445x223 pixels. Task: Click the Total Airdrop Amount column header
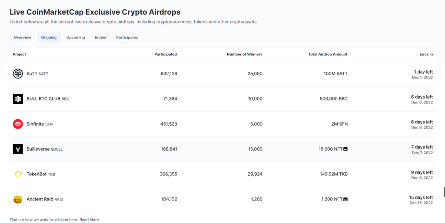[328, 54]
